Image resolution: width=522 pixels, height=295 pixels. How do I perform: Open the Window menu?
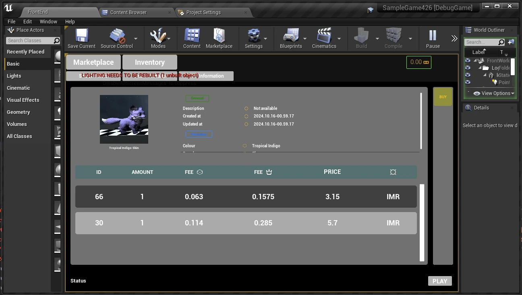click(x=48, y=21)
